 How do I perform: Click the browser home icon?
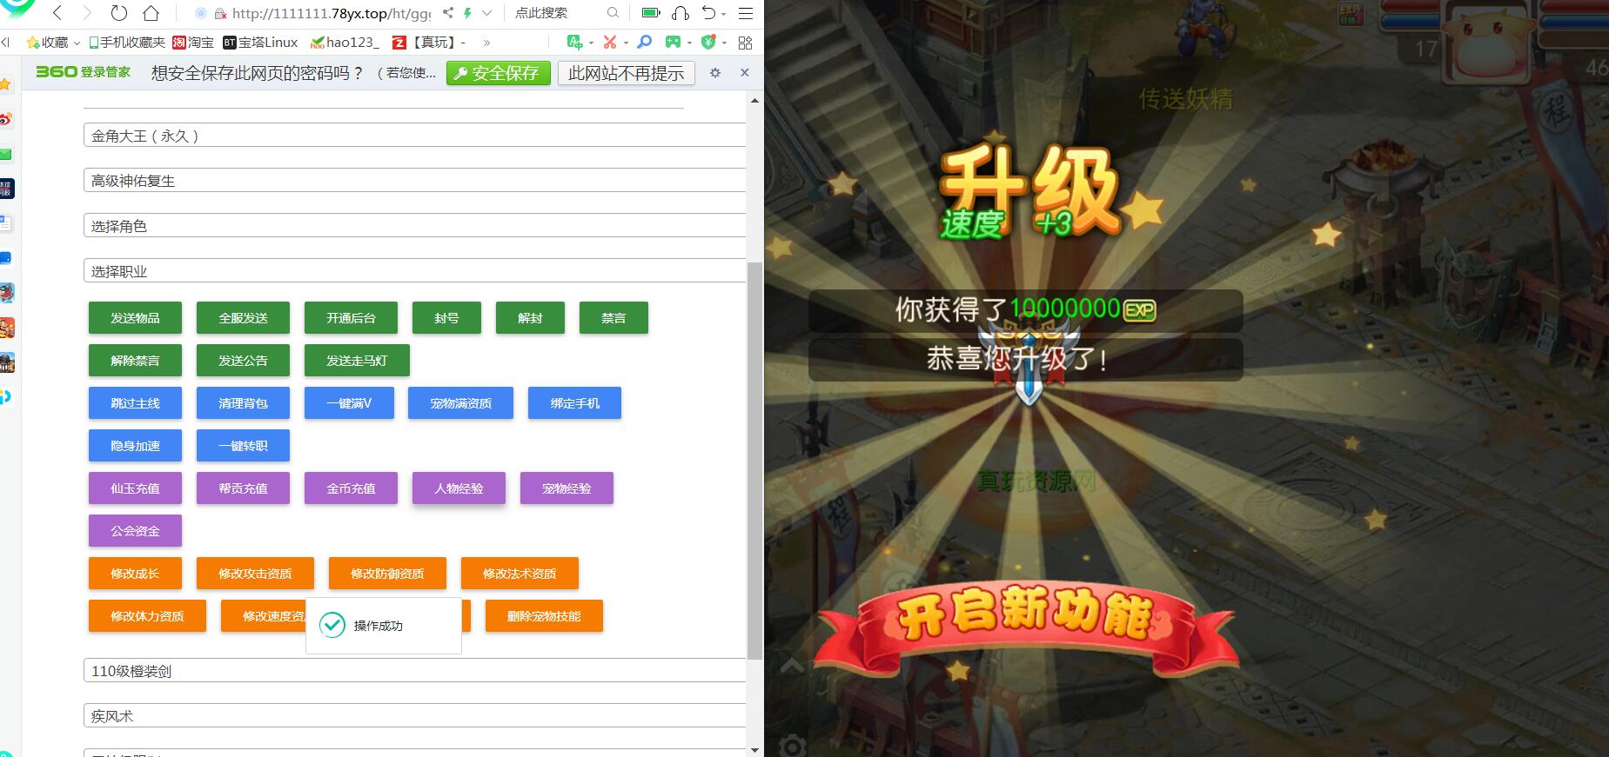(x=151, y=13)
